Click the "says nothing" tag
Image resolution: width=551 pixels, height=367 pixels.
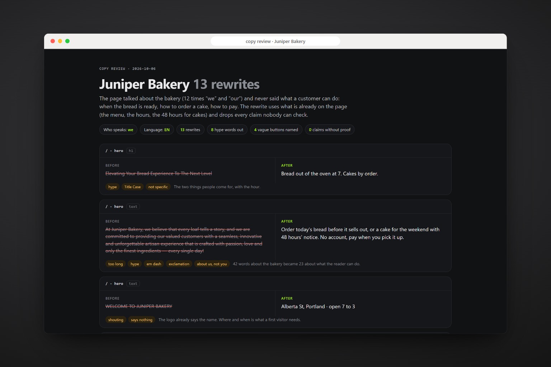coord(142,320)
